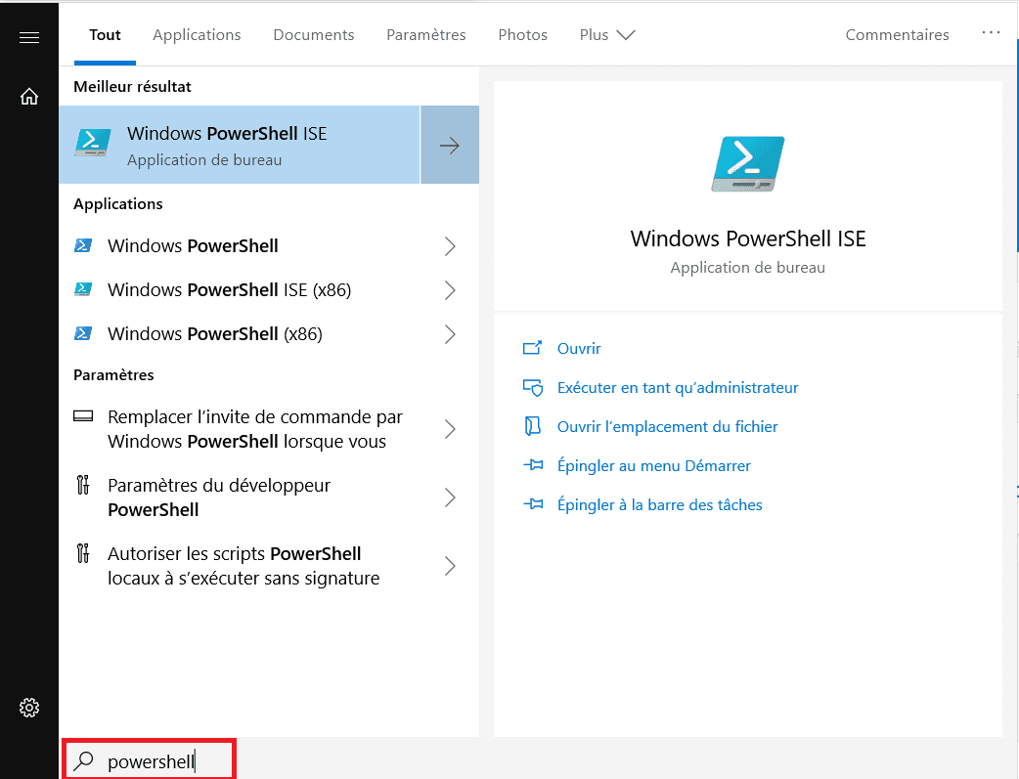Click the pin icon for barre des tâches
The height and width of the screenshot is (779, 1019).
[x=533, y=504]
